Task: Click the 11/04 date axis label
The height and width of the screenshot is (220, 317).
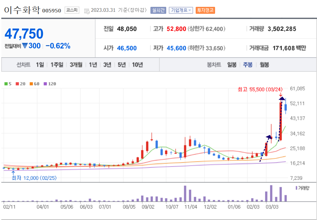Action: (x=191, y=207)
